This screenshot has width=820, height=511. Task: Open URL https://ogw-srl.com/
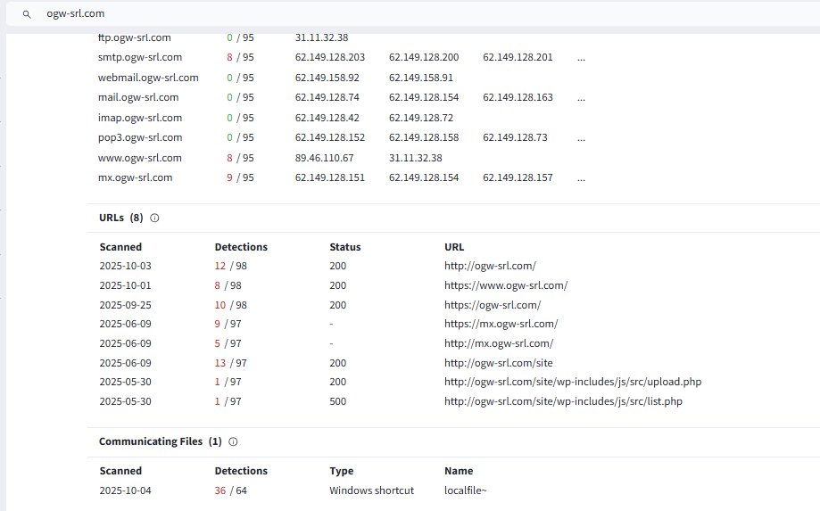pos(493,305)
